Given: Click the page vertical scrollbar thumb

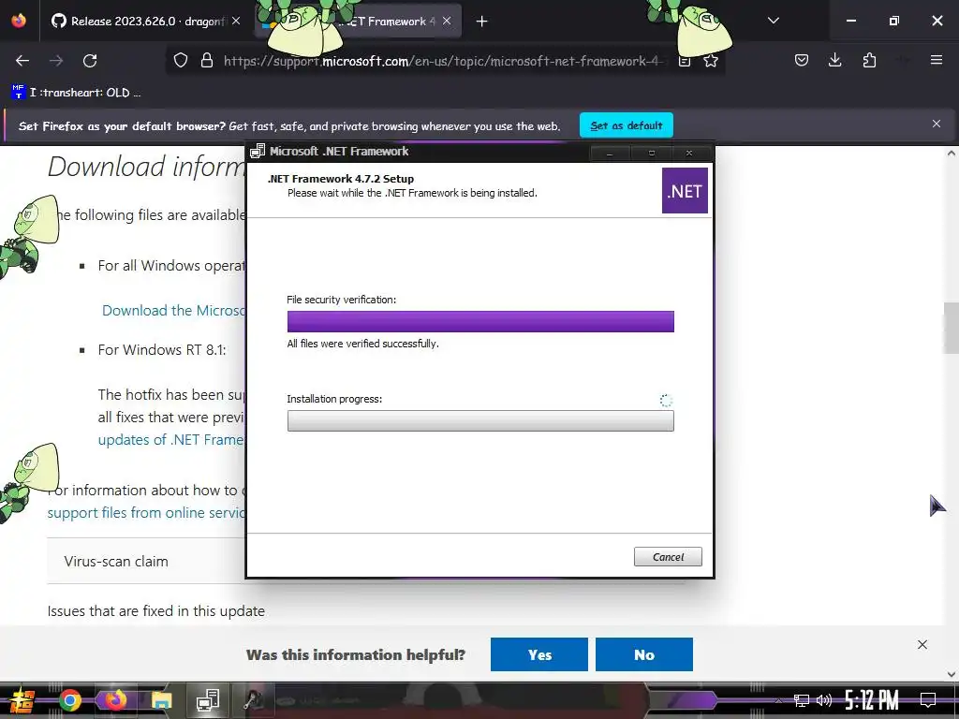Looking at the screenshot, I should coord(952,329).
